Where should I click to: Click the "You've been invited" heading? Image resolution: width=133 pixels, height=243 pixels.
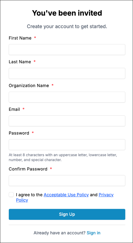pos(67,13)
